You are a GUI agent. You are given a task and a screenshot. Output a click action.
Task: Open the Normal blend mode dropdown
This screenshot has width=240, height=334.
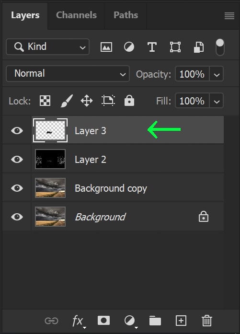tap(68, 74)
